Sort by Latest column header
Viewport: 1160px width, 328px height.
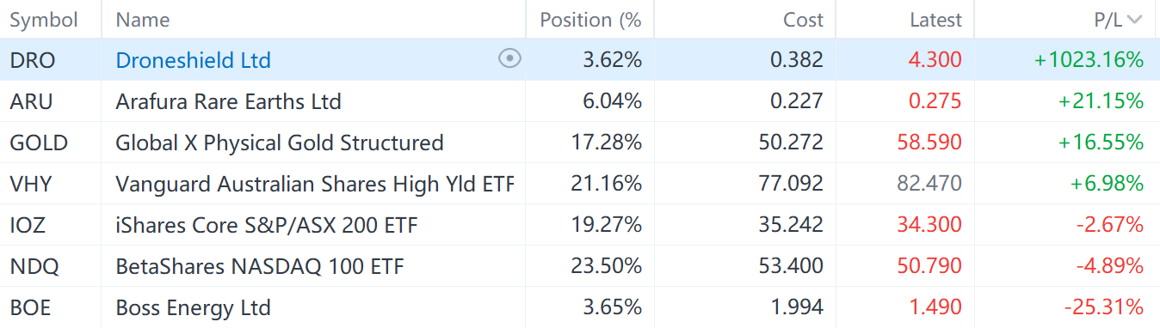click(936, 20)
